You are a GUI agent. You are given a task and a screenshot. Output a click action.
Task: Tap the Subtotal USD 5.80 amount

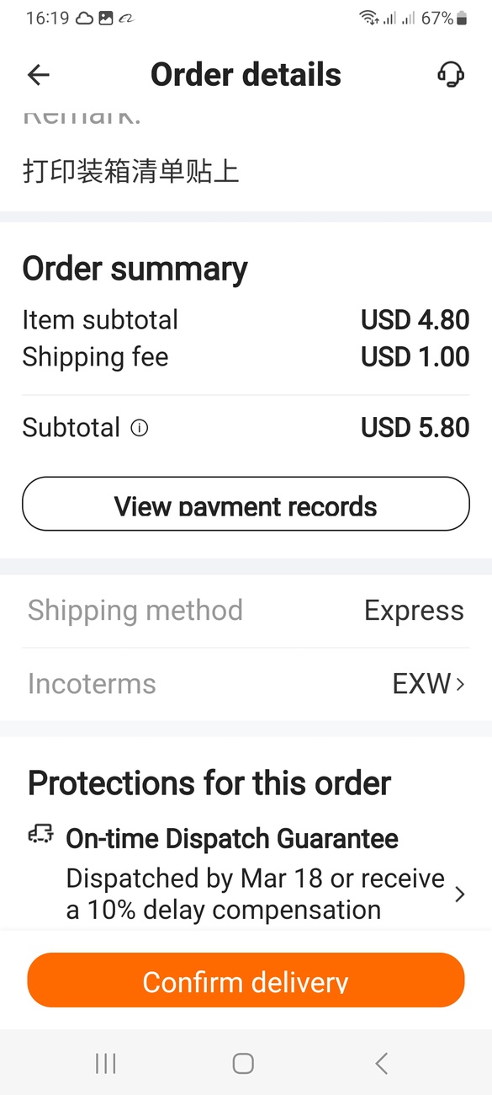point(415,428)
